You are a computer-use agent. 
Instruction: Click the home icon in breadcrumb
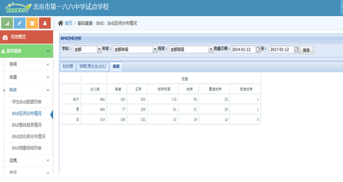click(61, 23)
